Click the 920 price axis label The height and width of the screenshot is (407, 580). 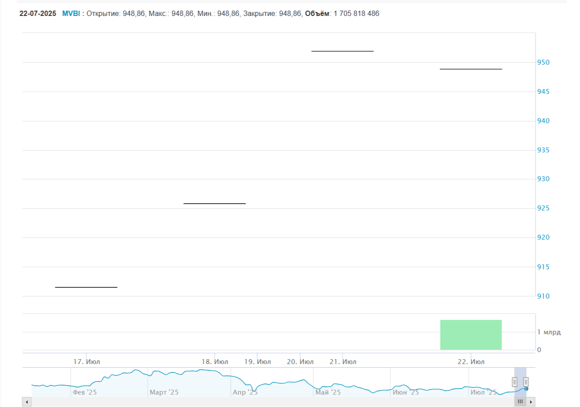[x=544, y=237]
